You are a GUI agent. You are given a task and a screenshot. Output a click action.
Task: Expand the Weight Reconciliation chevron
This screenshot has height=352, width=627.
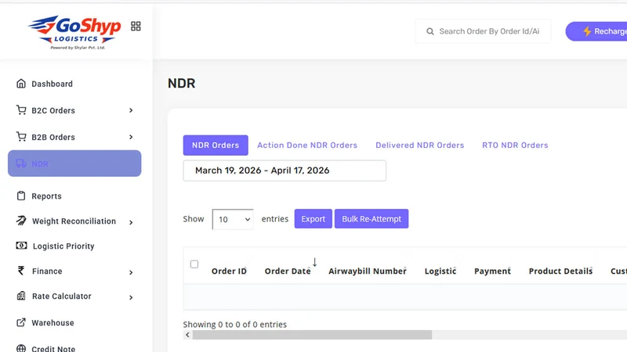click(131, 222)
